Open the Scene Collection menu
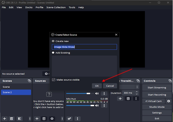173x122 pixels. click(56, 7)
